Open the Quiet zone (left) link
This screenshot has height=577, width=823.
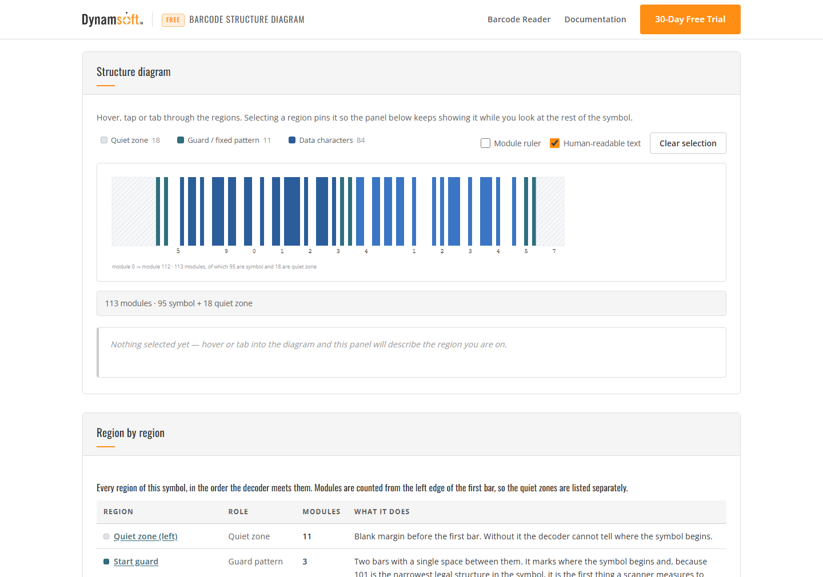(146, 536)
